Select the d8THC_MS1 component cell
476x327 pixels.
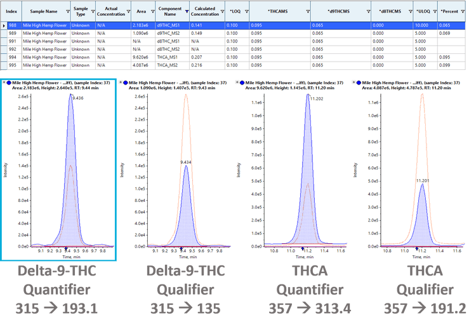click(169, 41)
